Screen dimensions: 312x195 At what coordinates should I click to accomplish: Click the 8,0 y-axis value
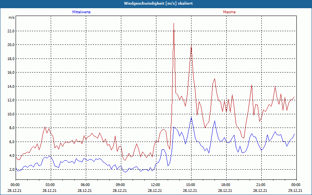tap(12, 128)
